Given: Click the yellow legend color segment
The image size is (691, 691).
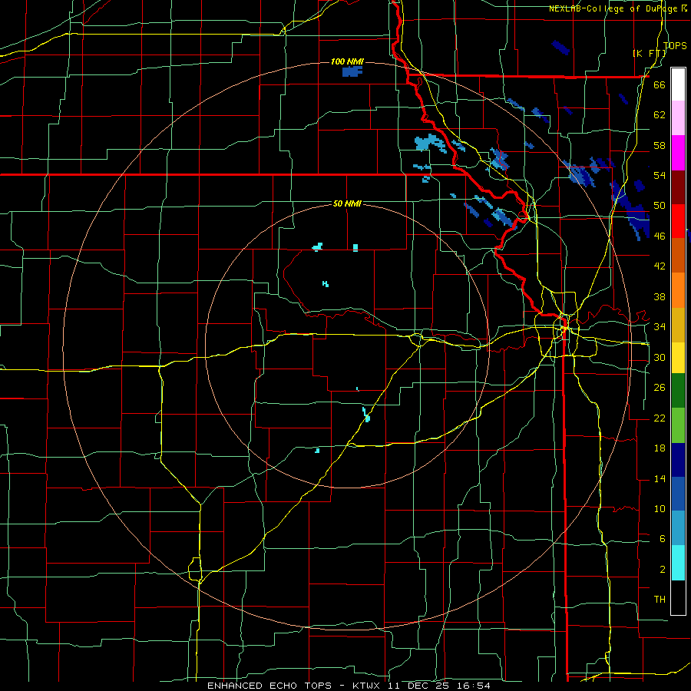Looking at the screenshot, I should [678, 357].
